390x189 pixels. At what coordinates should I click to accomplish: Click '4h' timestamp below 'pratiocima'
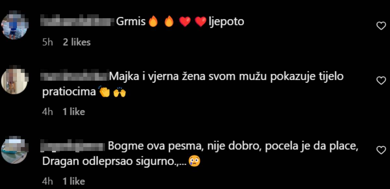point(48,112)
